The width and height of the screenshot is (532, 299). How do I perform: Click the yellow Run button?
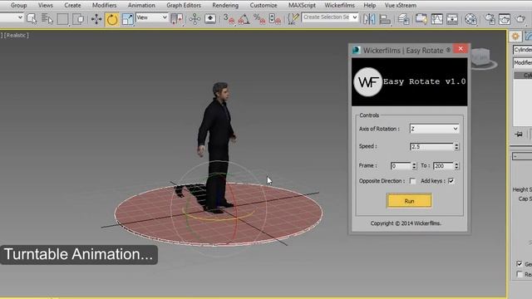click(409, 201)
